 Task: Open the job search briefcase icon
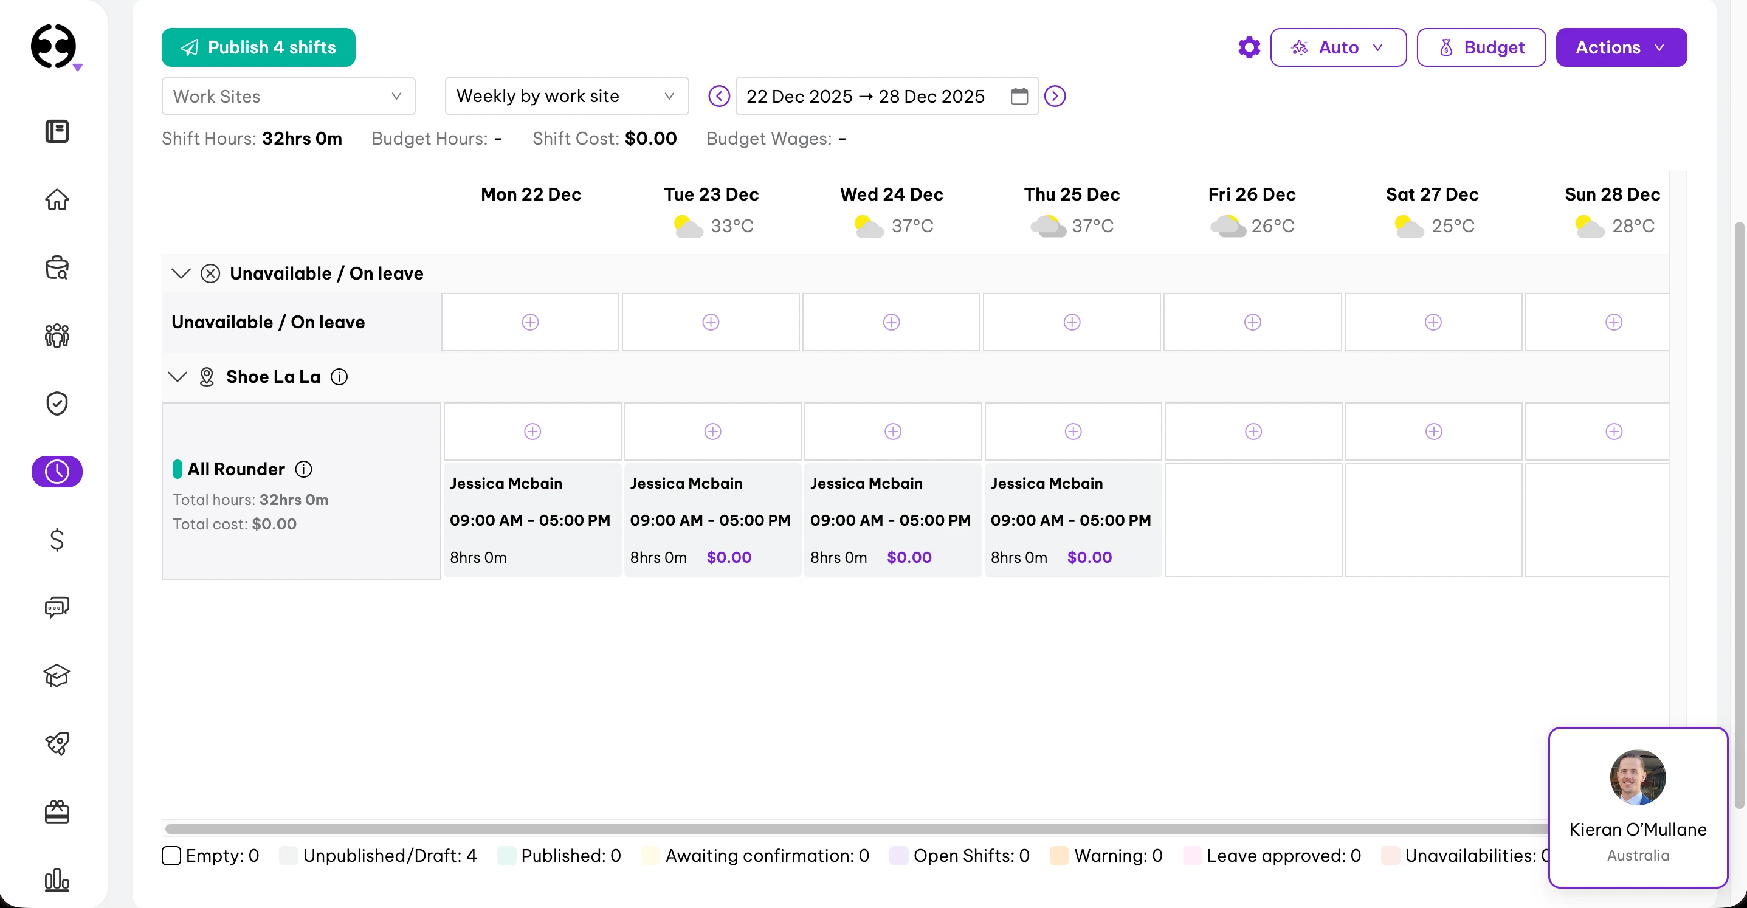pyautogui.click(x=57, y=268)
